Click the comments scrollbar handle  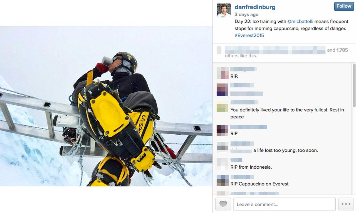point(354,85)
